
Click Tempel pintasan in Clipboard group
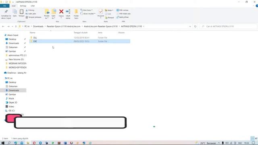(x=33, y=17)
